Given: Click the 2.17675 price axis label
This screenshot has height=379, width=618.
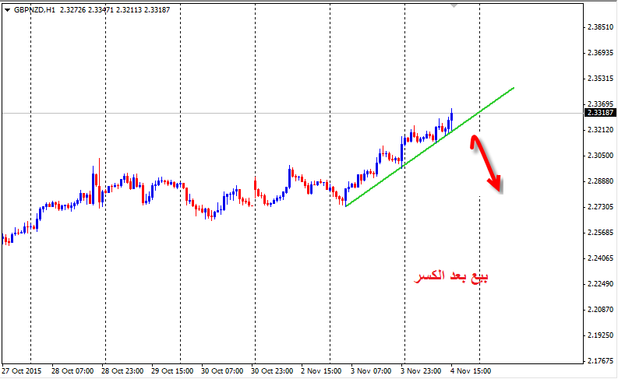Looking at the screenshot, I should pos(600,360).
